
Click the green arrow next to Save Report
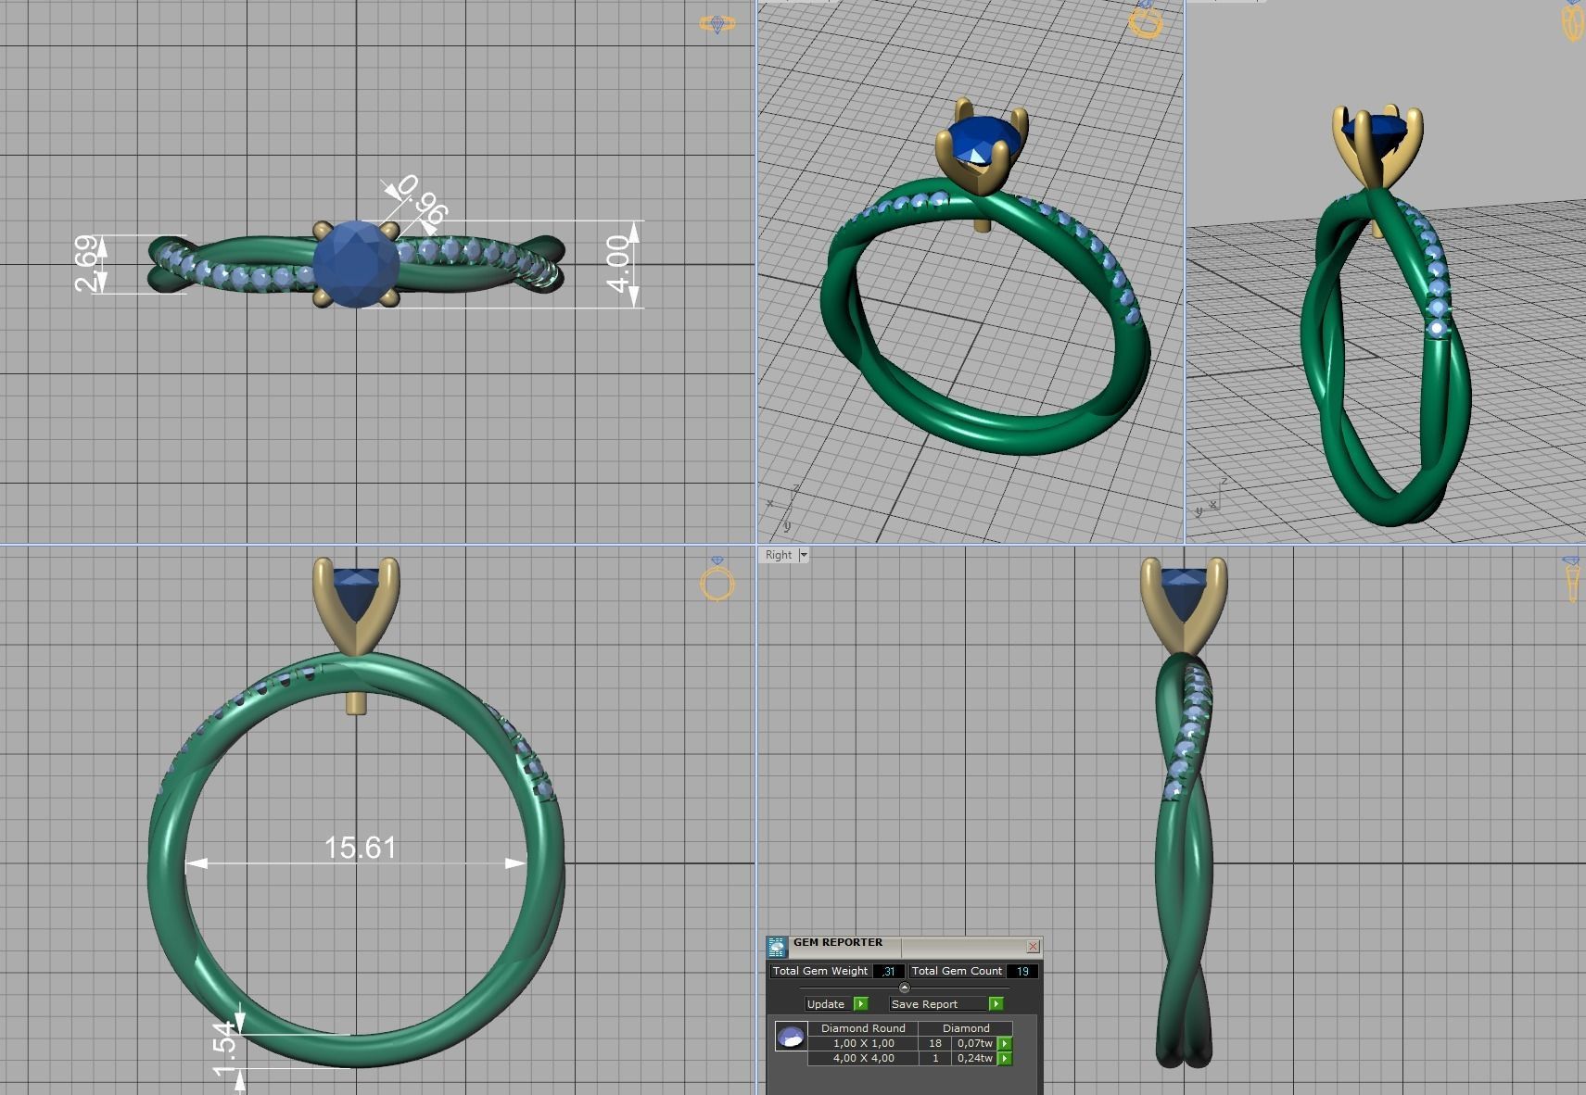tap(996, 1004)
